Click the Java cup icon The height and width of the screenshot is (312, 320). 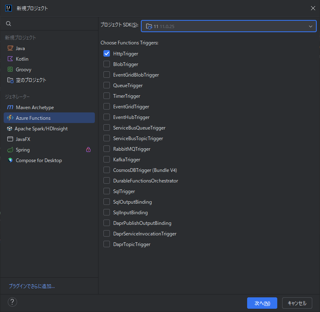[x=10, y=48]
